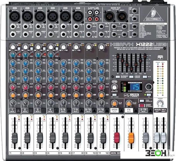Click the MAIN MIX label

click(160, 109)
